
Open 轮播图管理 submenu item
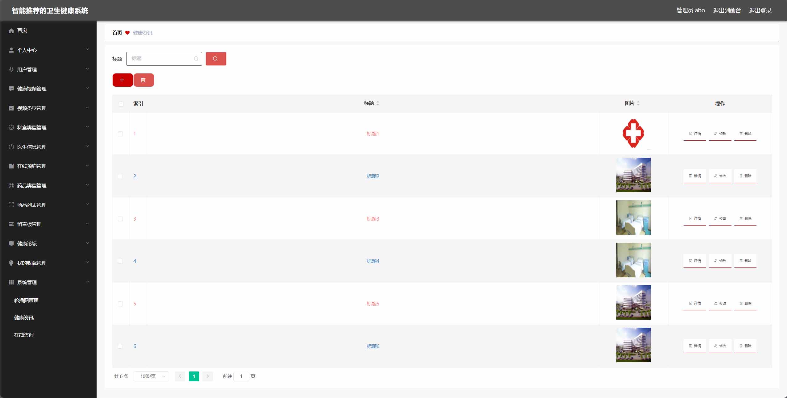[x=26, y=300]
